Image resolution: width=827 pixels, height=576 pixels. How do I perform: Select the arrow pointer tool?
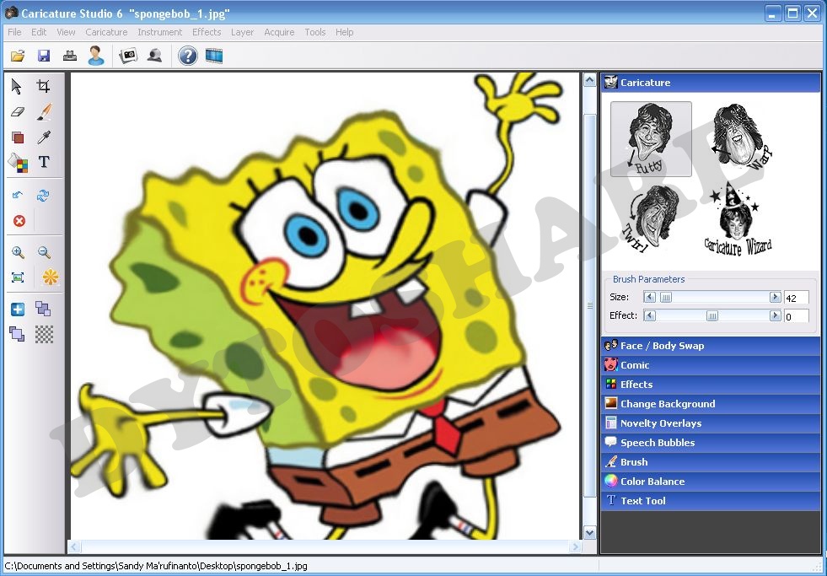[x=17, y=86]
